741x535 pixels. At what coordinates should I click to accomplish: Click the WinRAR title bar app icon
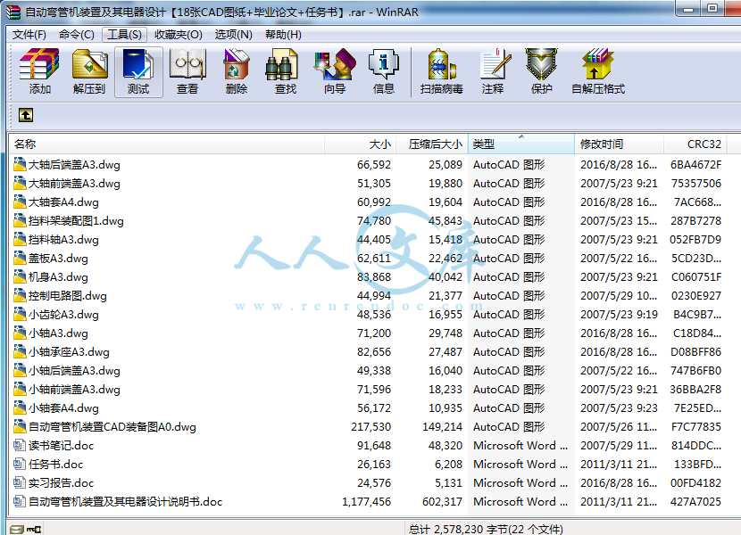pos(12,12)
